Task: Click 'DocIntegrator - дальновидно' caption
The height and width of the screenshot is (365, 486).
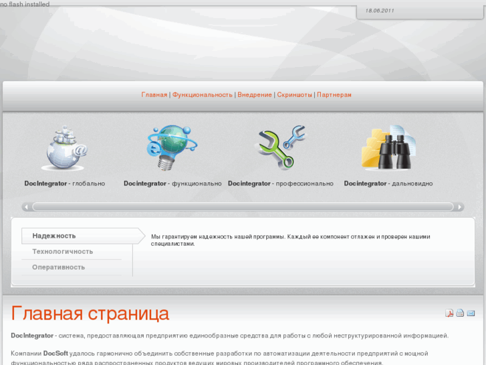Action: click(x=388, y=184)
